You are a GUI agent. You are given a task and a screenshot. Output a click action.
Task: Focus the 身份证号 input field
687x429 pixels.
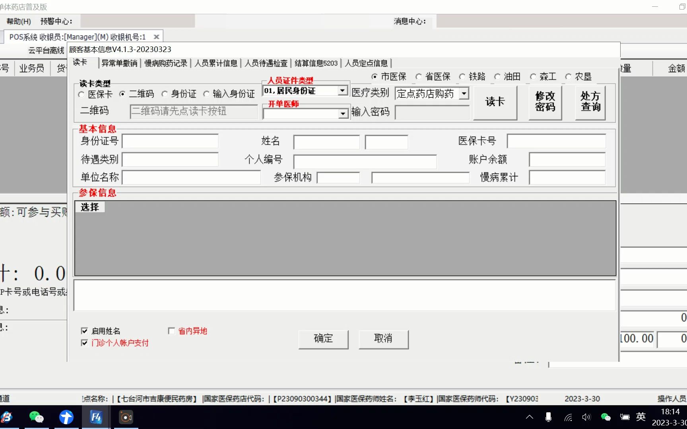(170, 141)
